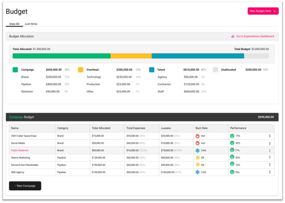
Task: Open the row options menu for Search Marketing
Action: [270, 157]
